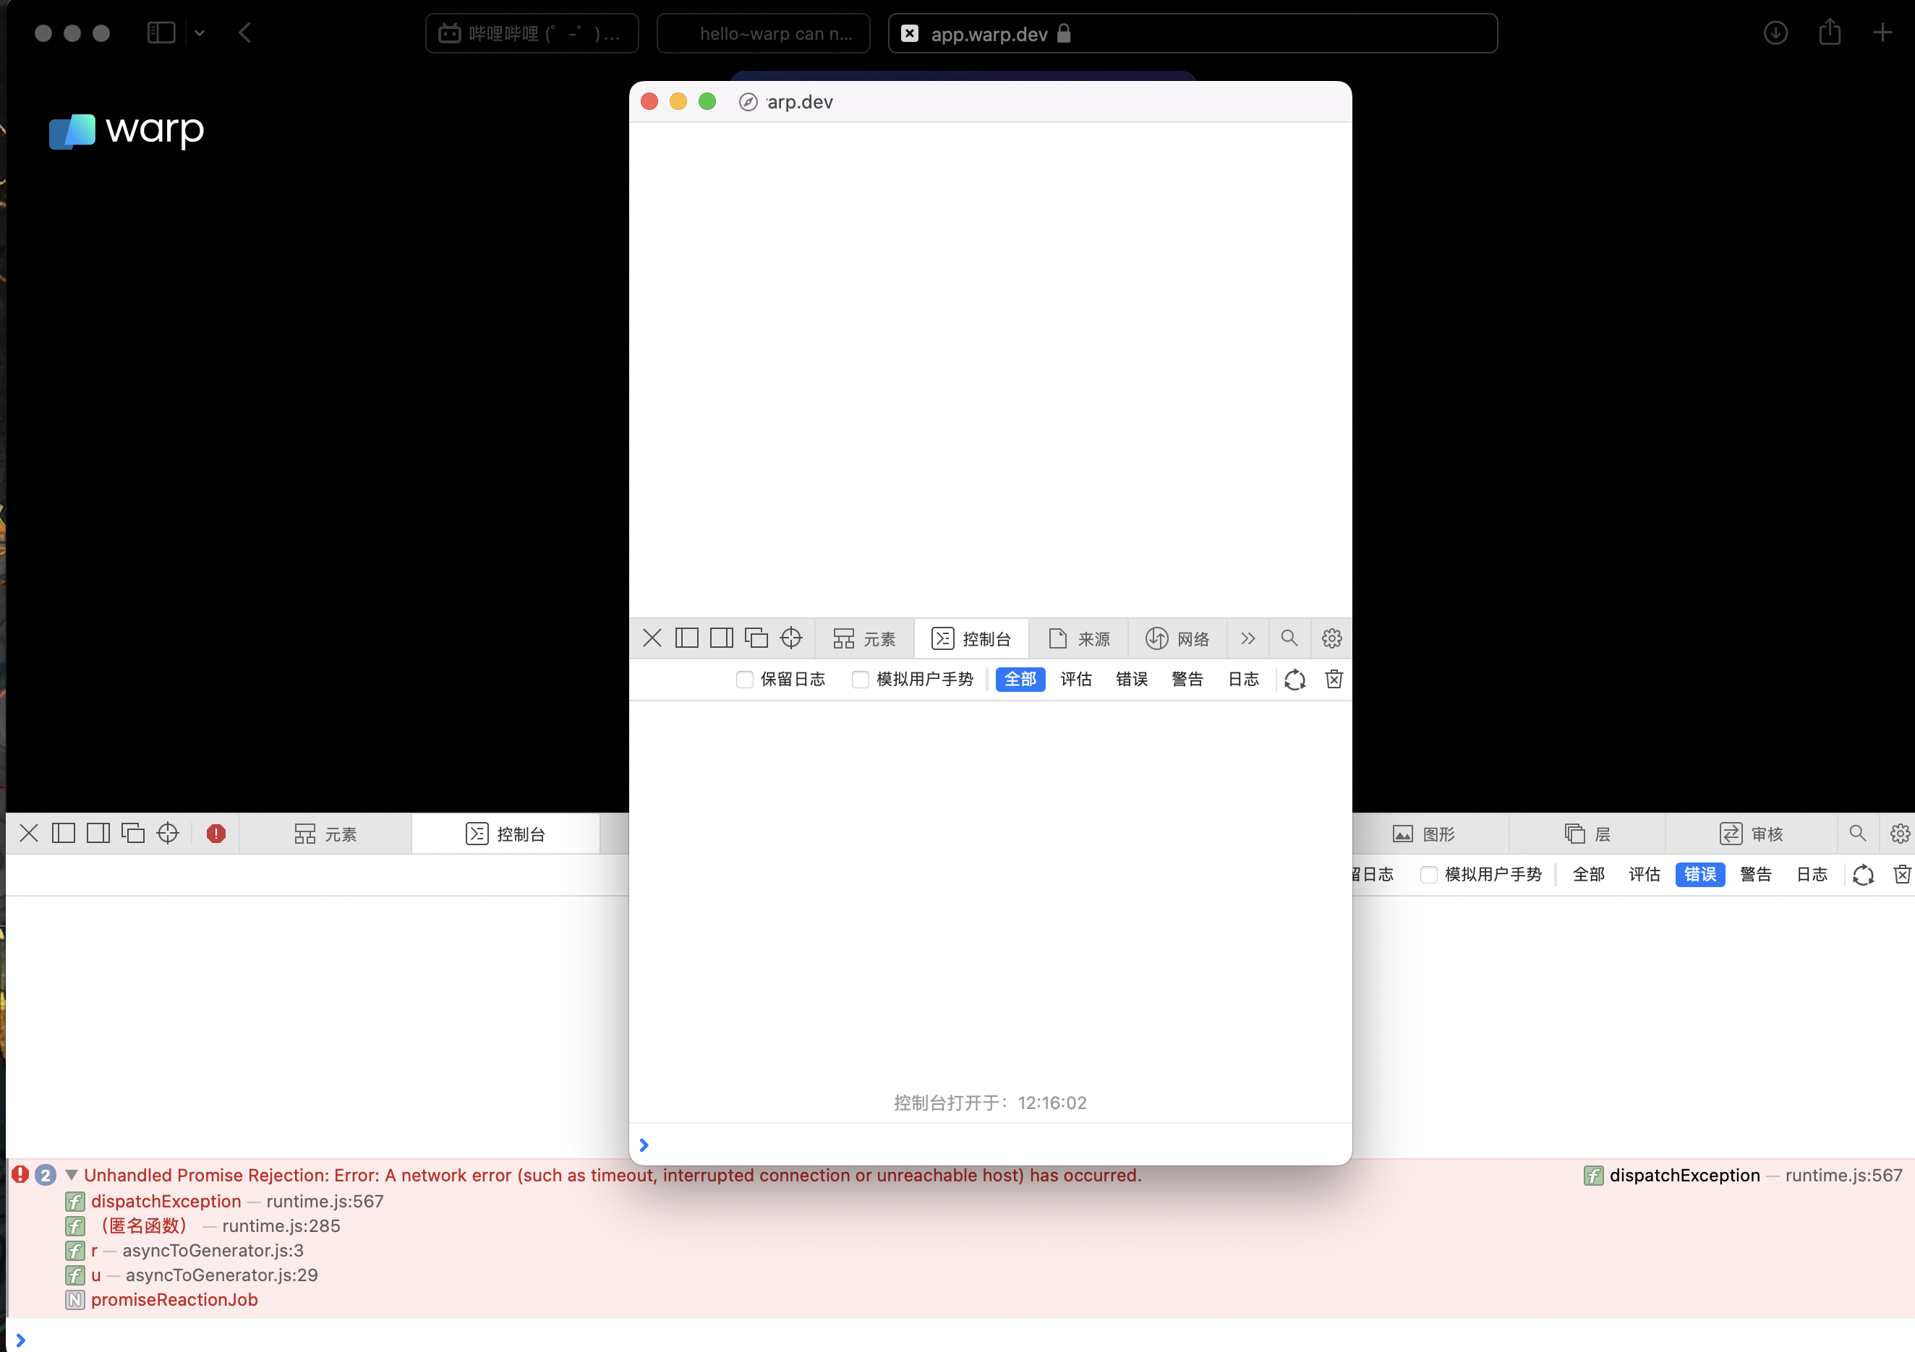1915x1352 pixels.
Task: Open the Web Inspector settings gear
Action: click(x=1331, y=638)
